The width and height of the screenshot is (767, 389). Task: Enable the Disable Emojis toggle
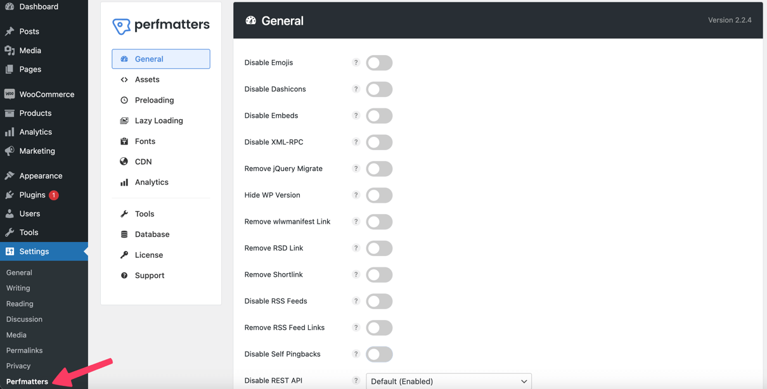[x=379, y=63]
